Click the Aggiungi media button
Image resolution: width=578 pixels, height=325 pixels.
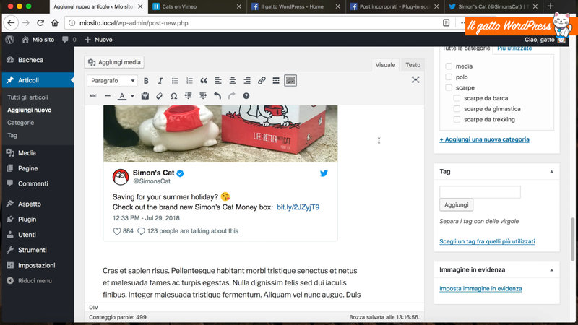114,62
